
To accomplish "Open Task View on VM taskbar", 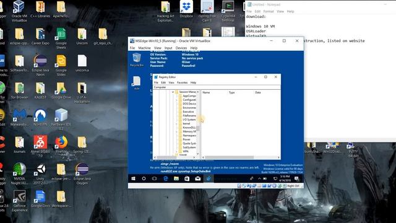I will [154, 178].
